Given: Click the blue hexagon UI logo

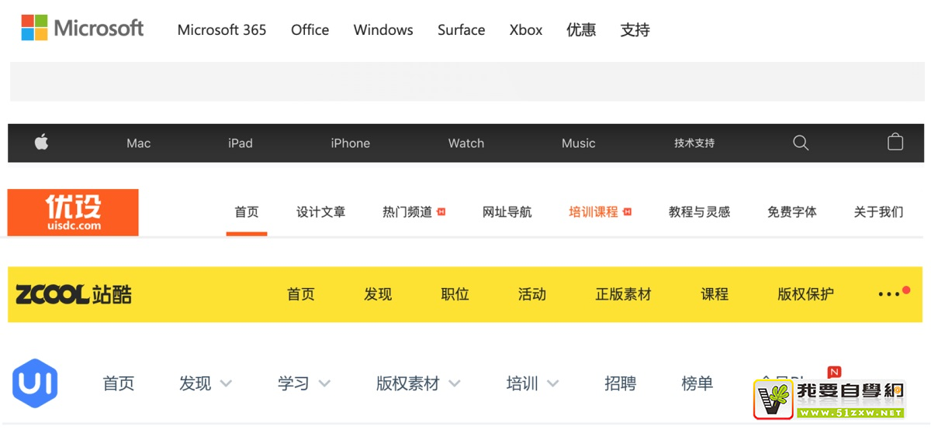Looking at the screenshot, I should pos(35,383).
